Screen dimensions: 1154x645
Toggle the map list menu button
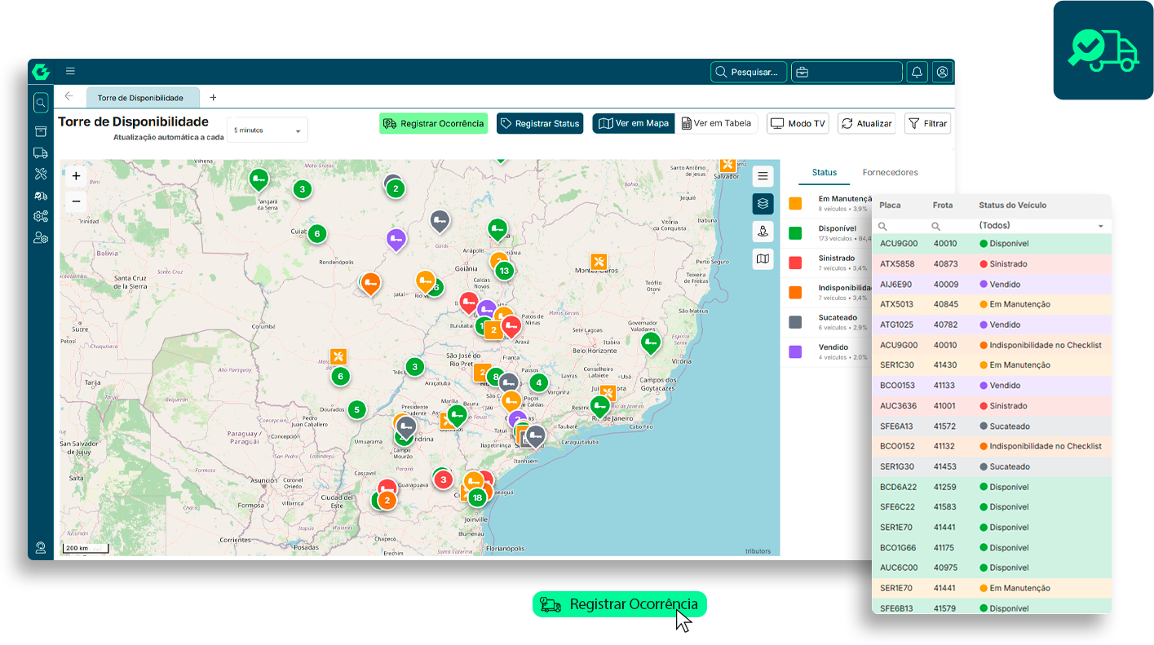763,175
